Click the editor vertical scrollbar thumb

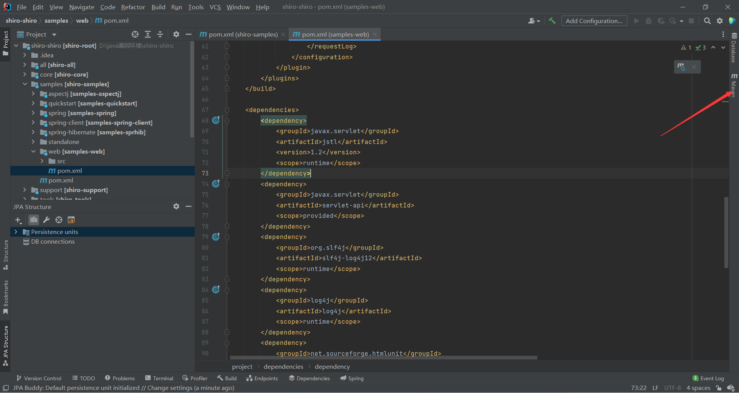click(726, 232)
